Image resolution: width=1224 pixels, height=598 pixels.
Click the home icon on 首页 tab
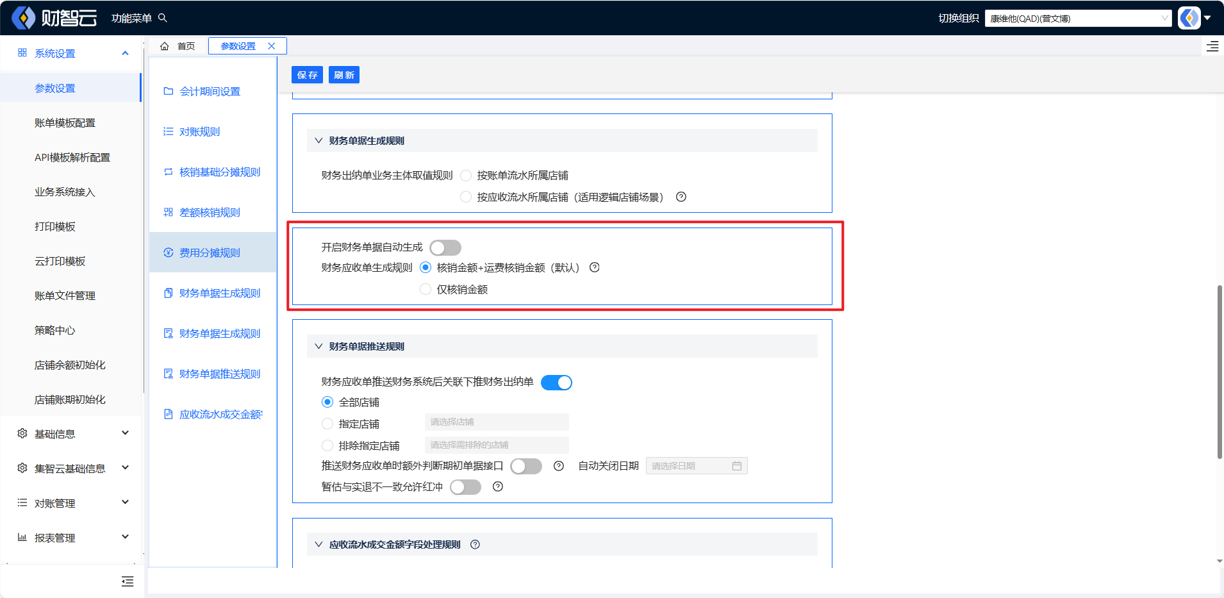tap(165, 46)
